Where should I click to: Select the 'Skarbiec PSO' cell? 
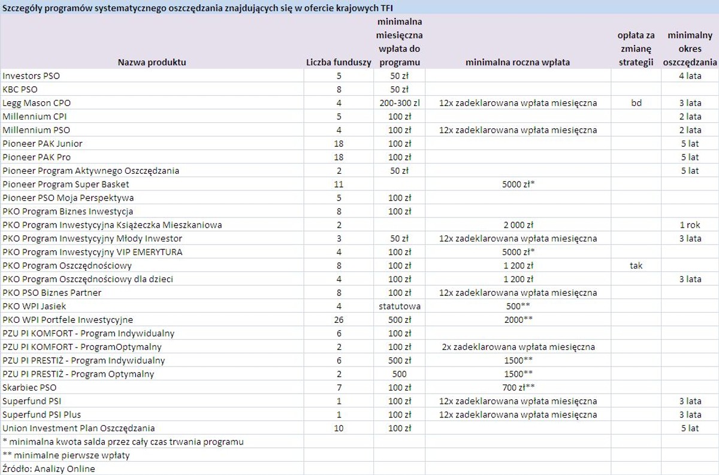coord(29,388)
